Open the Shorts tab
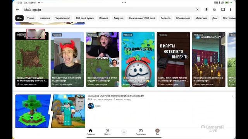The height and width of the screenshot is (139, 248). click(x=107, y=132)
